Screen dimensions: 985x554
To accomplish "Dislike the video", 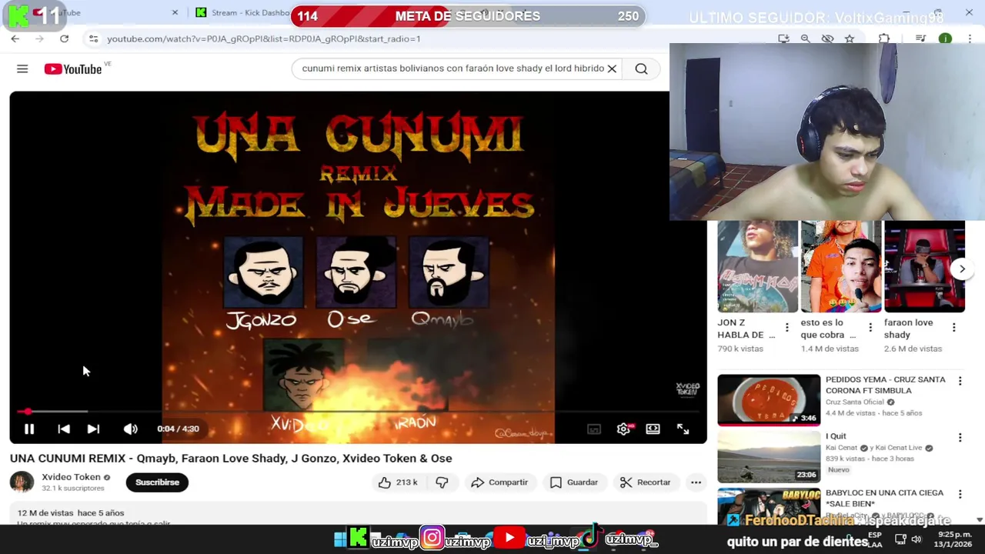I will point(442,482).
